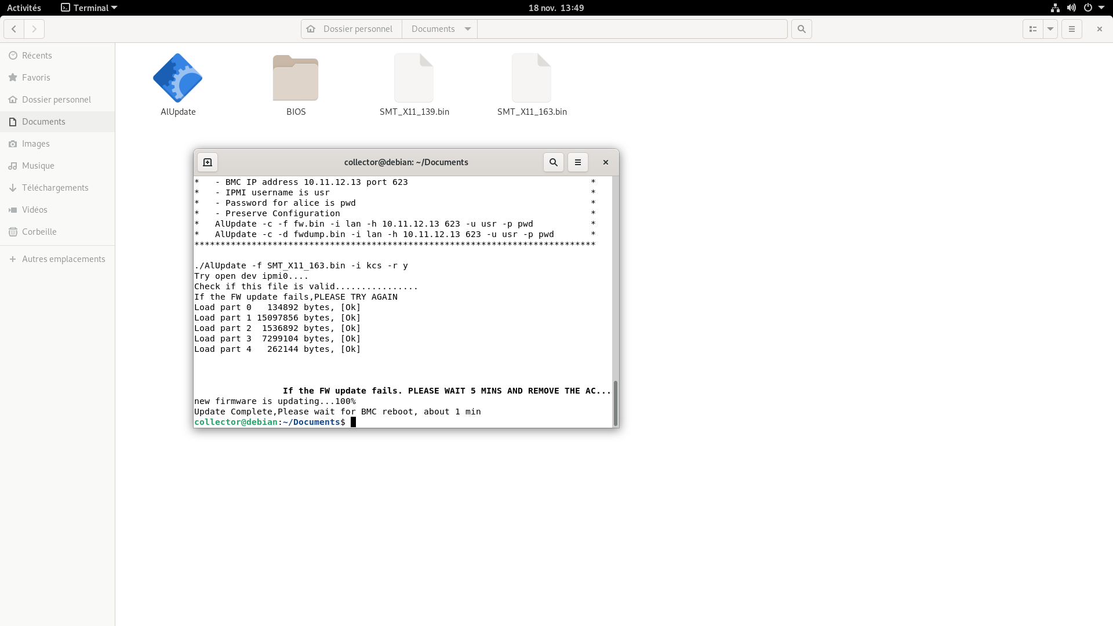The height and width of the screenshot is (626, 1113).
Task: Click power icon in top bar
Action: [x=1087, y=8]
